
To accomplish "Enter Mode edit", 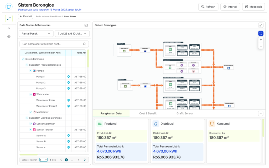I will pyautogui.click(x=254, y=7).
